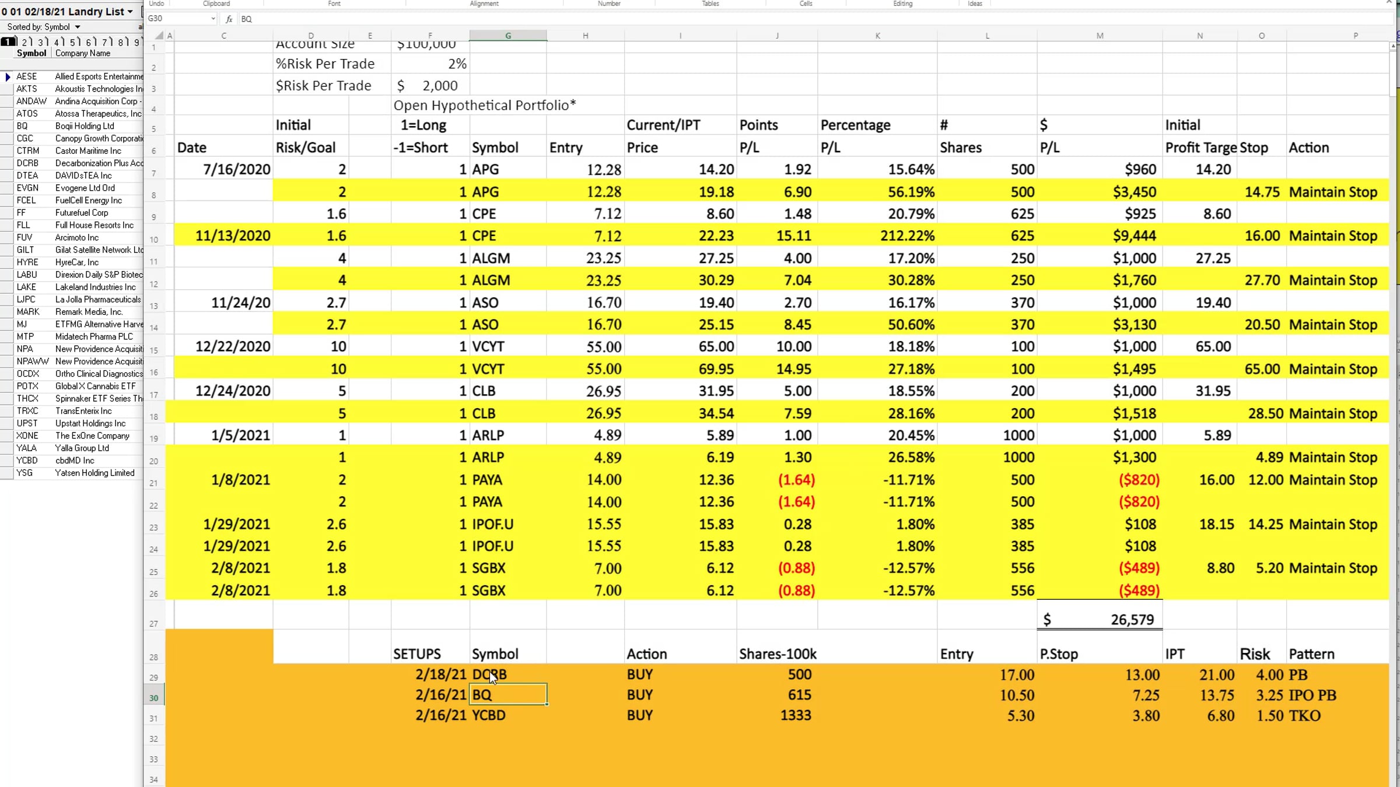
Task: Click the 12/22/2020 date cell
Action: point(223,346)
